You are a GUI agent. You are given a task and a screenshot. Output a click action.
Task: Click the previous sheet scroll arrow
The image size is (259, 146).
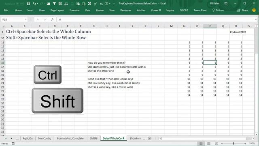[6, 138]
